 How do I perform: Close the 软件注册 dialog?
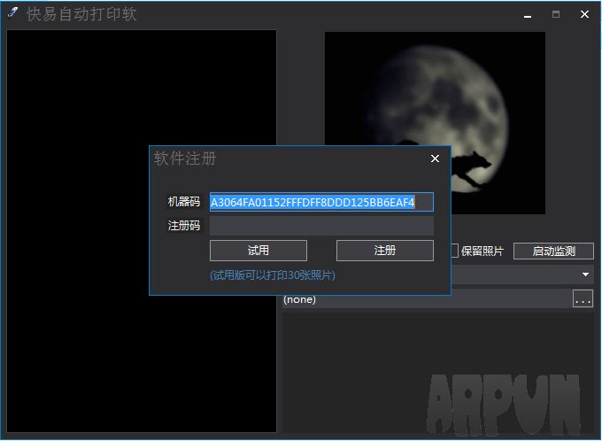click(435, 159)
